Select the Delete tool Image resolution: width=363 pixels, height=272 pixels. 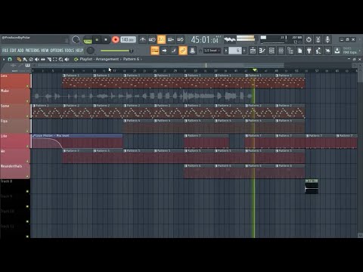click(31, 60)
